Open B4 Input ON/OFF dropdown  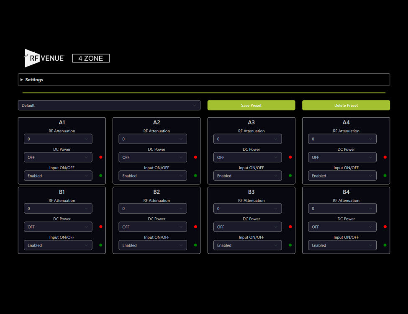[x=342, y=245]
